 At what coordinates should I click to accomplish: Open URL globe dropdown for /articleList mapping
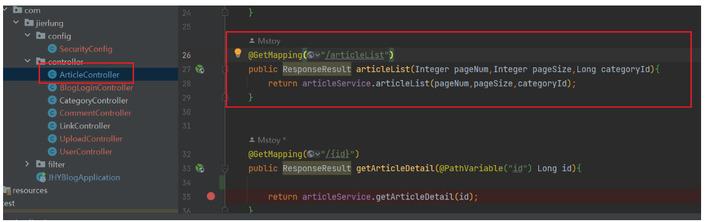[x=313, y=55]
